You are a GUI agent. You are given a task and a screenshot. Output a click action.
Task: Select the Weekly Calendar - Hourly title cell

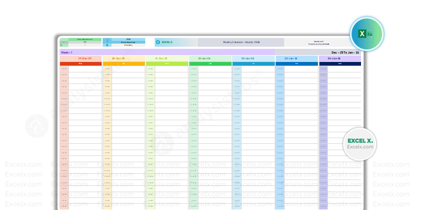(x=241, y=42)
